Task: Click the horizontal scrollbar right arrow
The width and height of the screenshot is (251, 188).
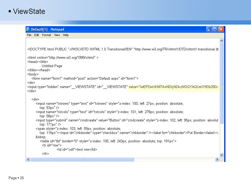Action: click(x=217, y=159)
